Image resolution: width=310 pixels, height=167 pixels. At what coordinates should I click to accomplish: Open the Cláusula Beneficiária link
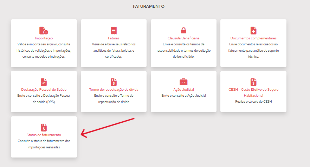click(x=183, y=38)
